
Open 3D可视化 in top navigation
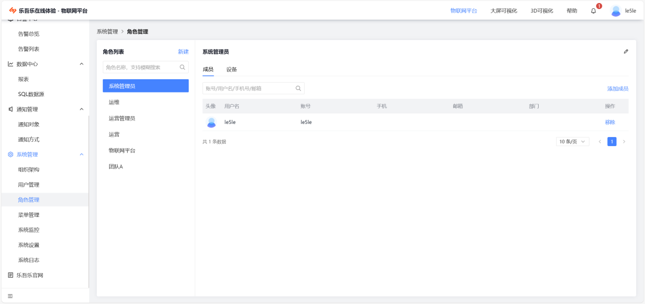coord(542,11)
